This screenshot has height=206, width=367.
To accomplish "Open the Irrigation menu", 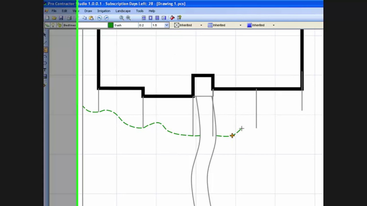I will [104, 11].
